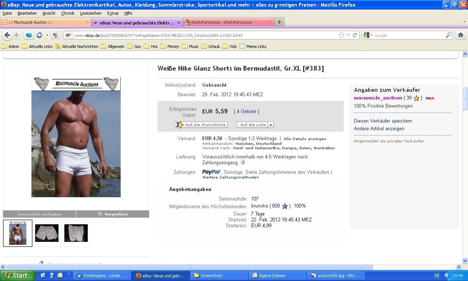468x281 pixels.
Task: Go back using the browser back arrow
Action: (x=7, y=35)
